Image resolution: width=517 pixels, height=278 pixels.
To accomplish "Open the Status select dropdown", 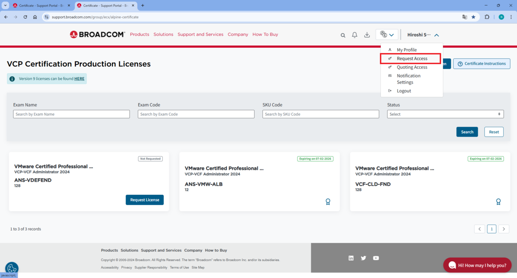I will pyautogui.click(x=445, y=114).
